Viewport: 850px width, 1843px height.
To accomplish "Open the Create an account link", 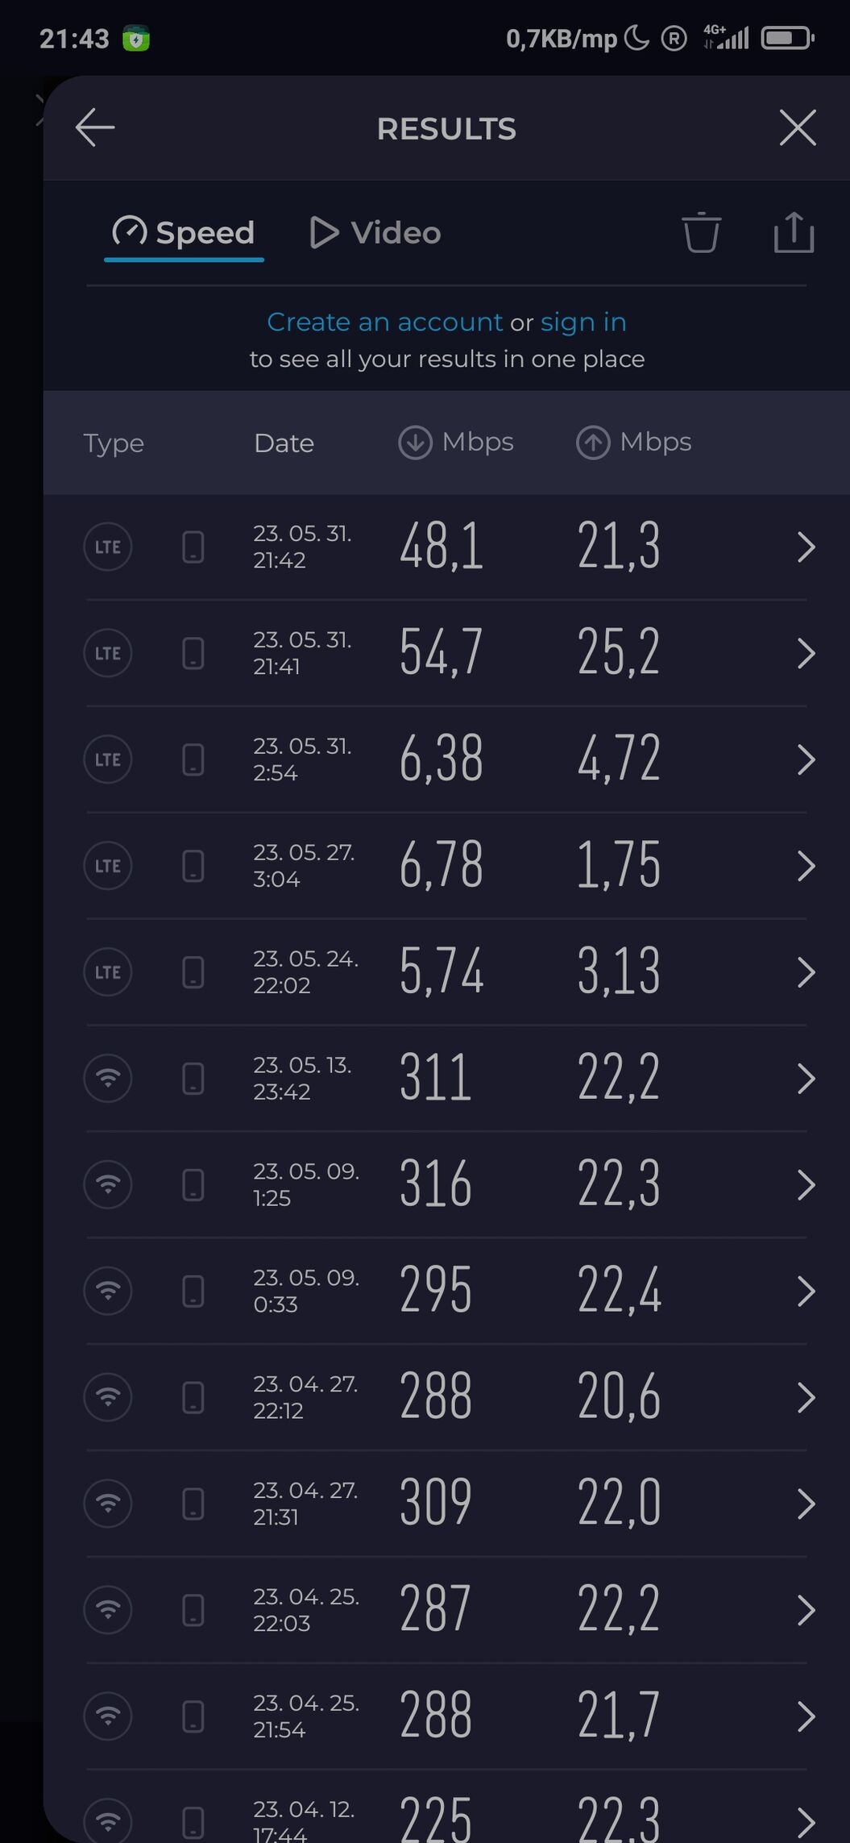I will (384, 322).
